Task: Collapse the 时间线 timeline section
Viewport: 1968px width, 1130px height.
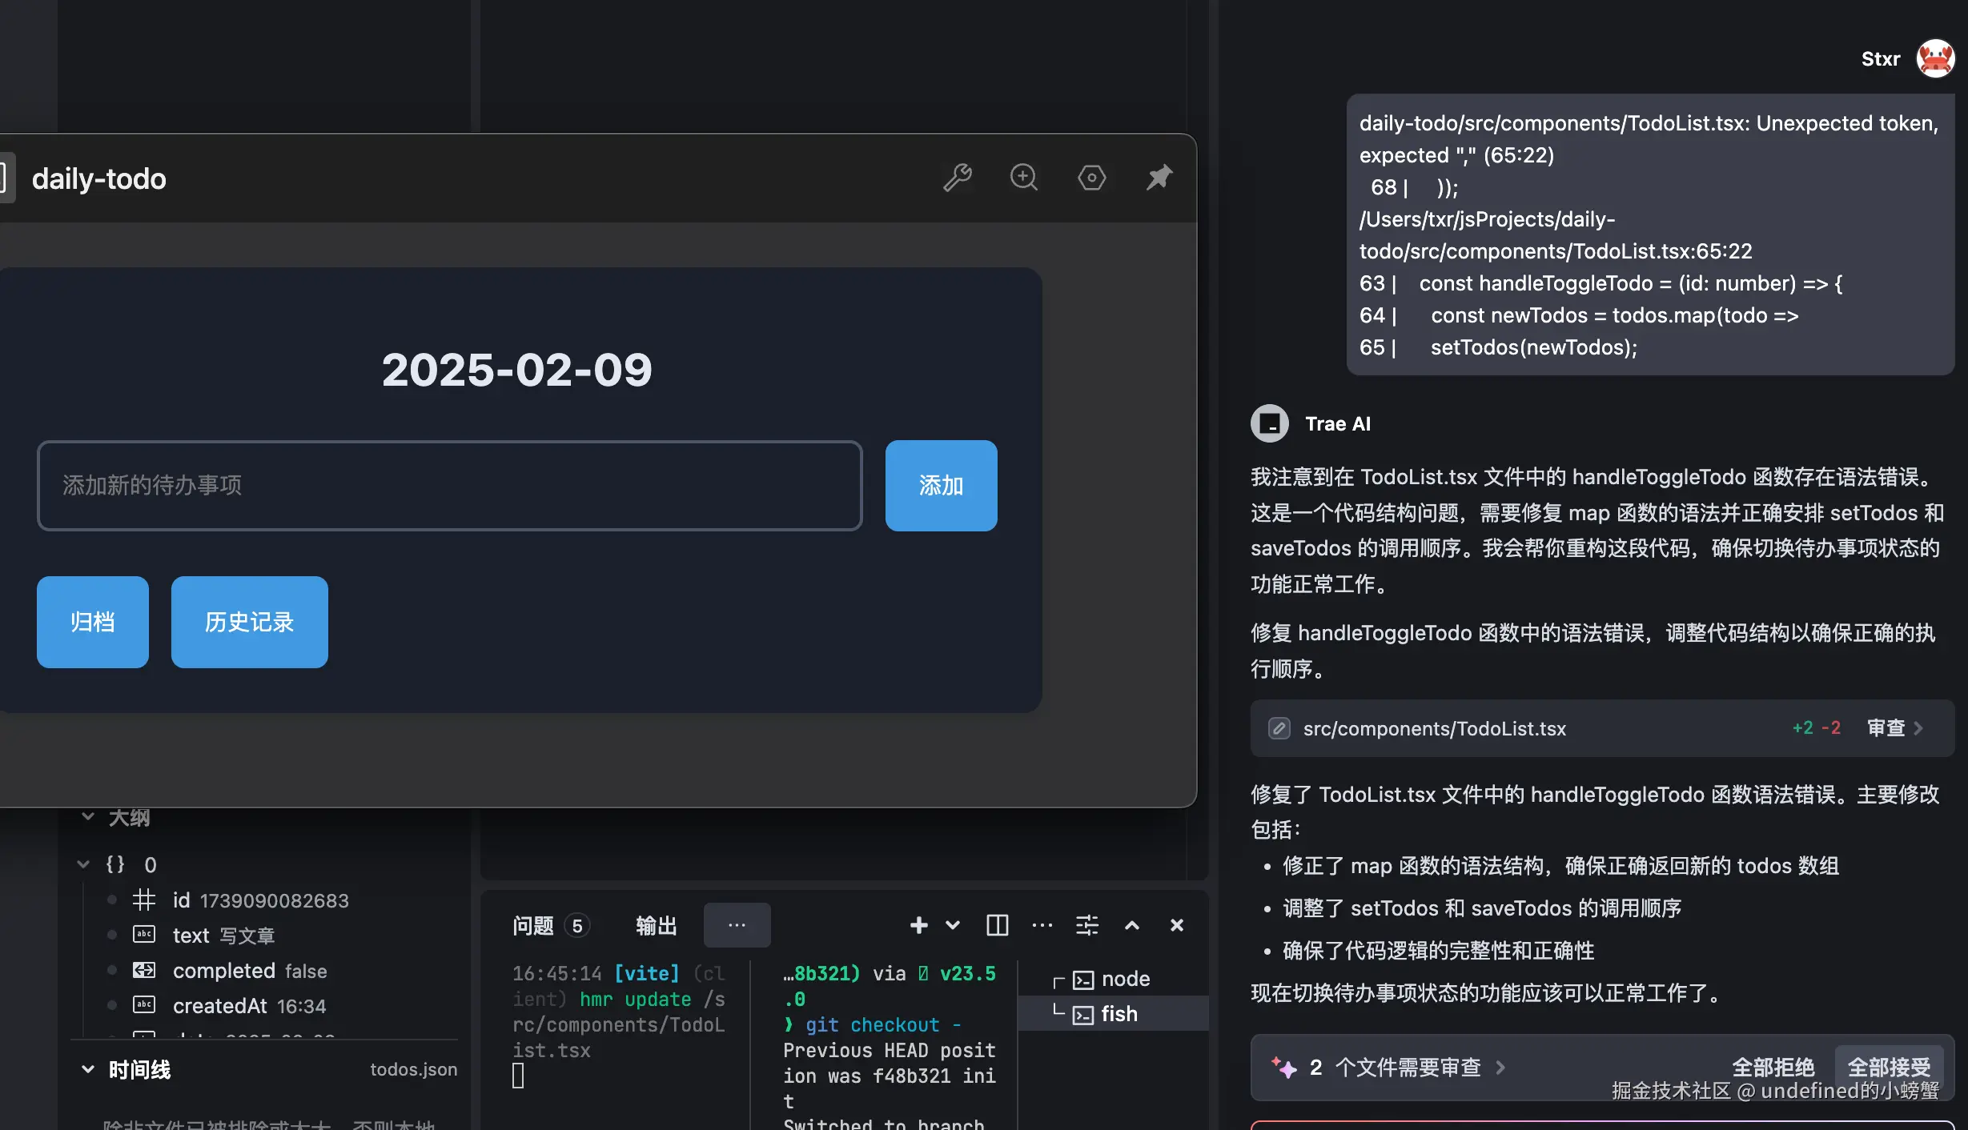Action: (x=88, y=1069)
